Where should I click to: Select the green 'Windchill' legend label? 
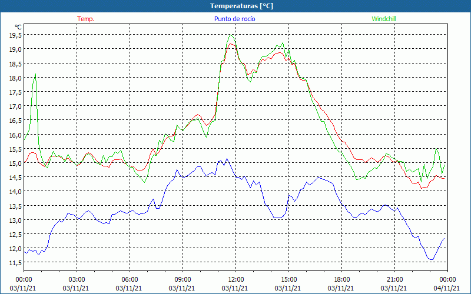(x=384, y=19)
